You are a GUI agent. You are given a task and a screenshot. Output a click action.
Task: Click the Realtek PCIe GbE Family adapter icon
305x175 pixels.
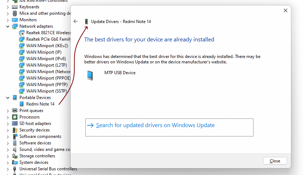(22, 39)
